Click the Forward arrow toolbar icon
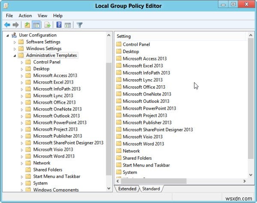Screen dimensions: 257x203 coord(16,25)
